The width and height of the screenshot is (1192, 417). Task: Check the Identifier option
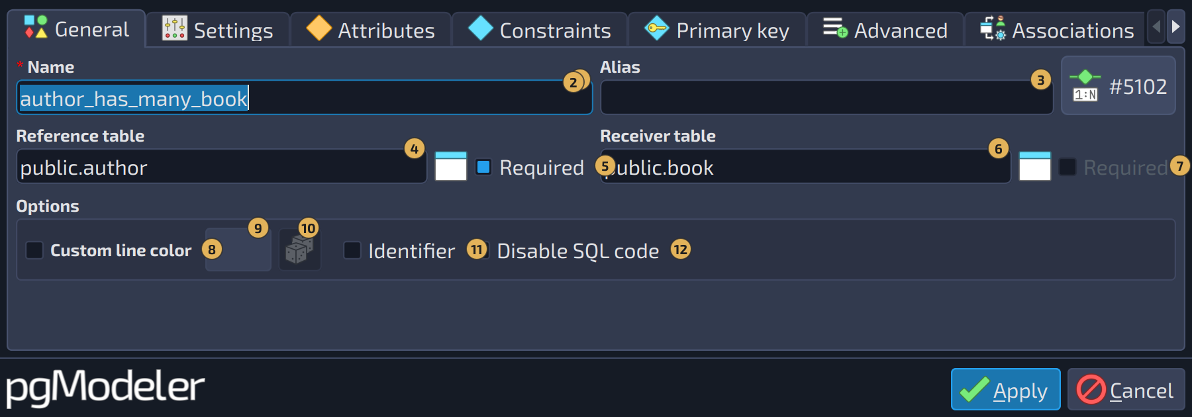[352, 250]
